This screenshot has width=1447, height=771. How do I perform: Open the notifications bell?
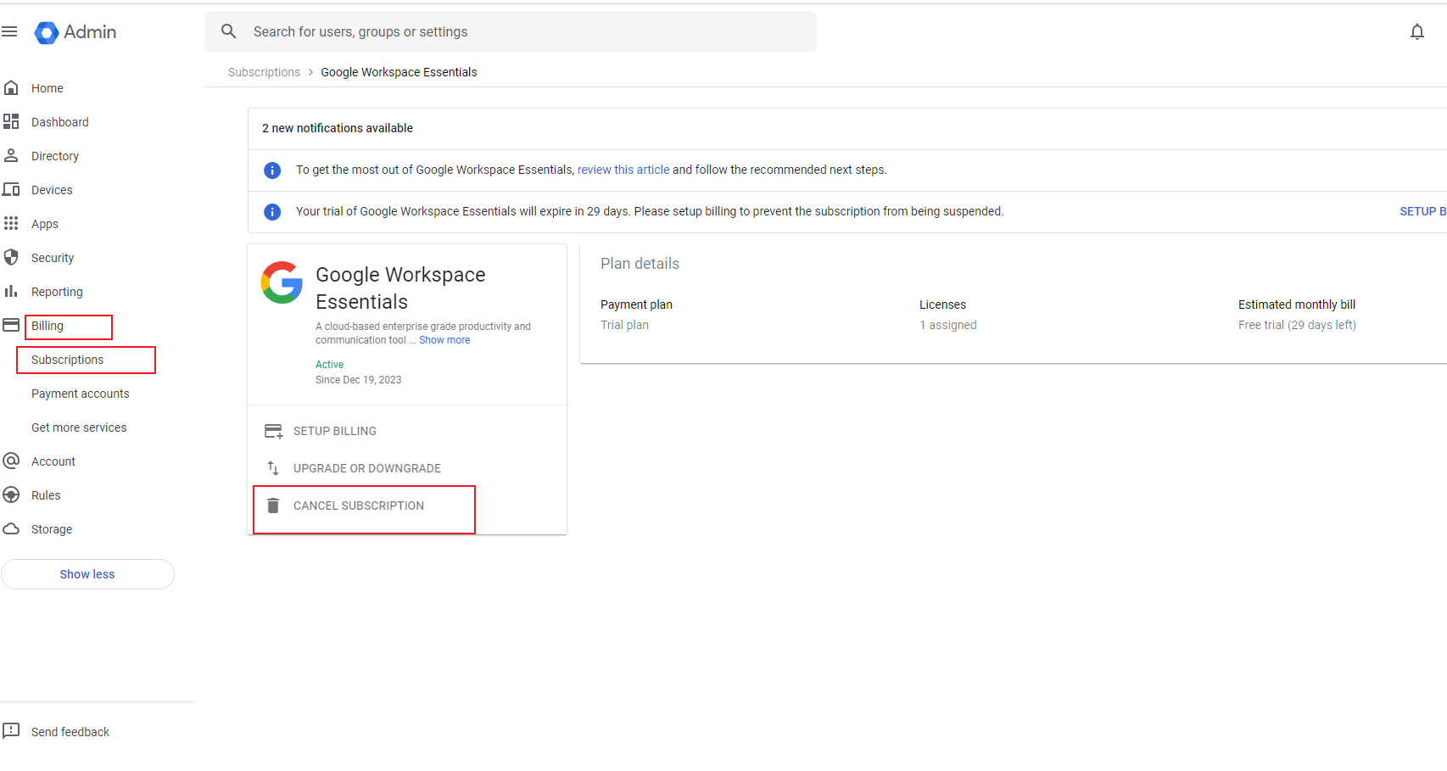click(x=1416, y=32)
